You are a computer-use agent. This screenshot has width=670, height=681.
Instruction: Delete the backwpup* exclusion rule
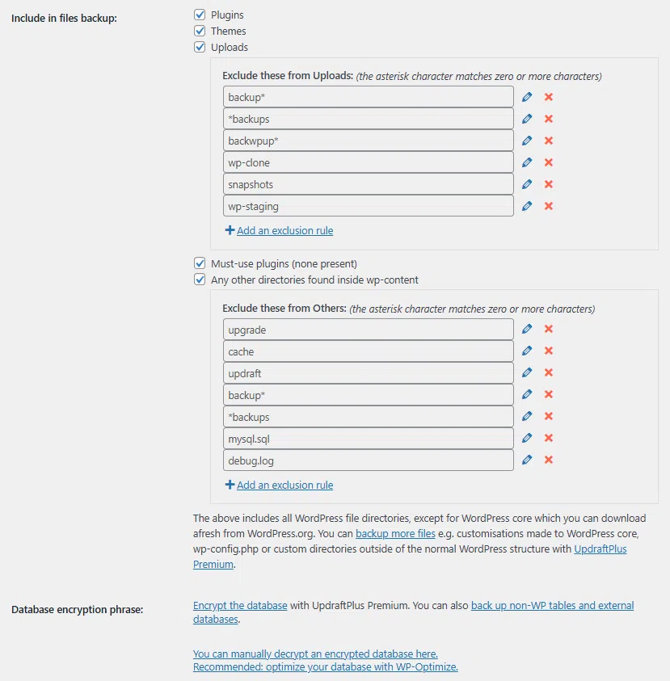pos(549,141)
